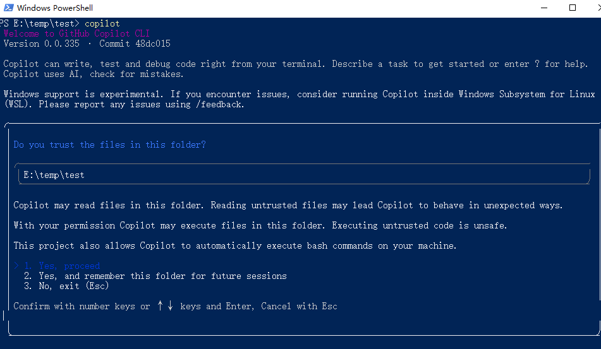Choose "Yes, and remember this folder" option
The image size is (601, 349).
pyautogui.click(x=155, y=276)
